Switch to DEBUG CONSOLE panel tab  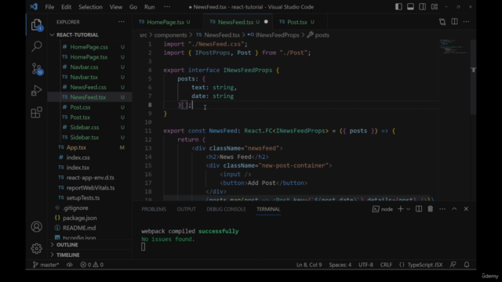click(x=226, y=209)
